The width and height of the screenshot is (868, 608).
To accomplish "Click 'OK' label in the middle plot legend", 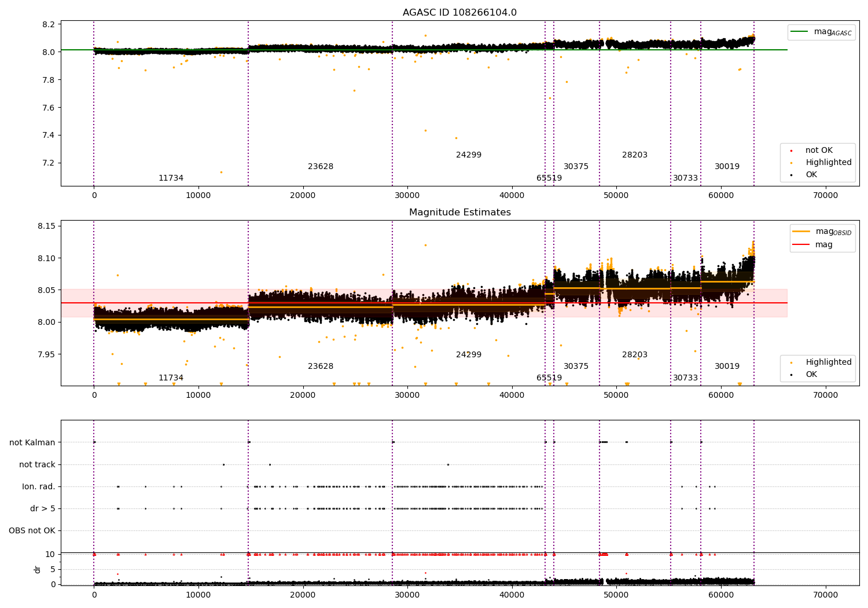I will (811, 375).
